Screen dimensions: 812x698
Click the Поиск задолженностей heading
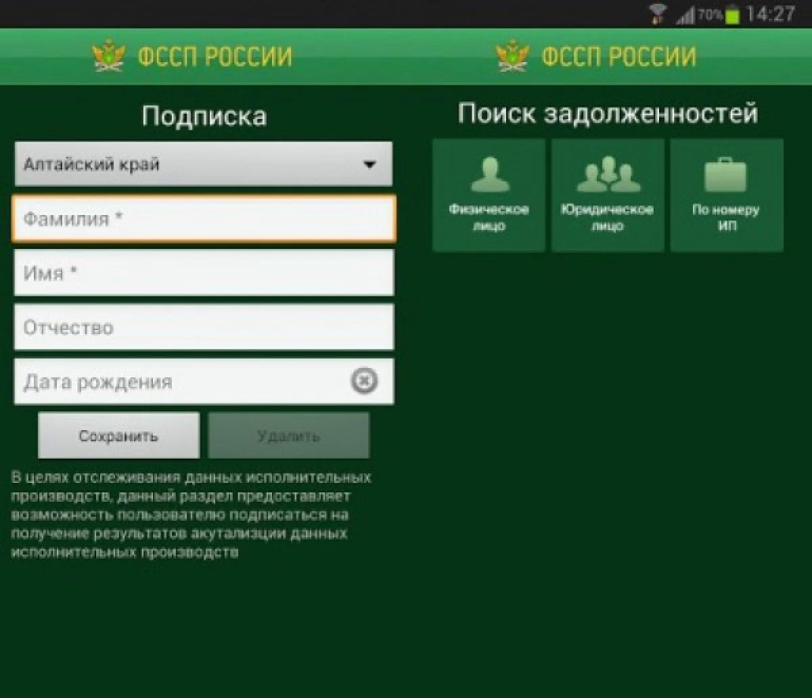[608, 114]
